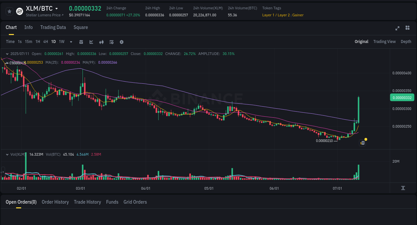Click the compare candles overlay icon

point(101,42)
